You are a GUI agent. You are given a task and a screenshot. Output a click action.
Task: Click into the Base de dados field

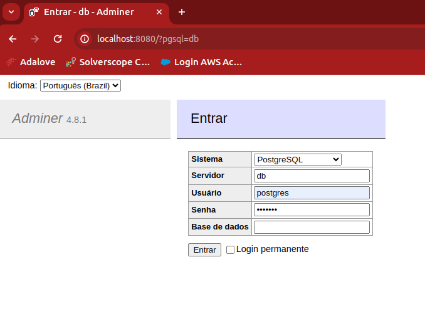point(312,227)
